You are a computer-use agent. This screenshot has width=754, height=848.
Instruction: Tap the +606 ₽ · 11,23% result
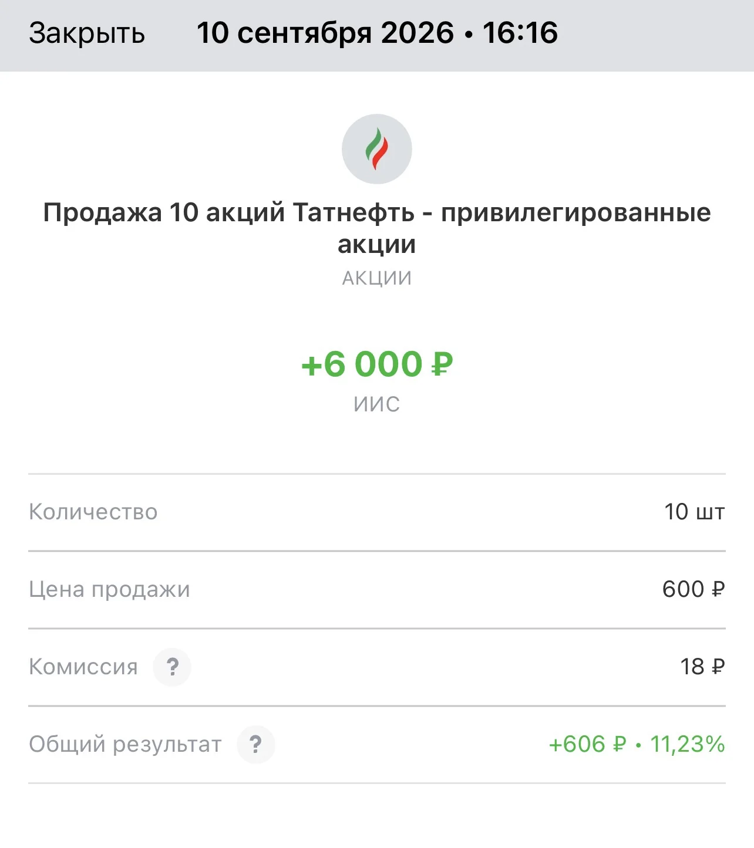pos(637,744)
